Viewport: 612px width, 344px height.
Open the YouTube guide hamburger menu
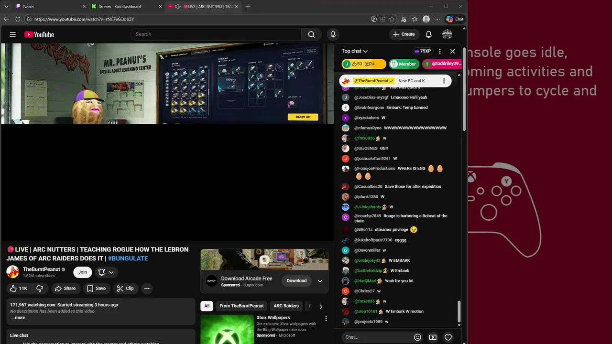pyautogui.click(x=13, y=34)
